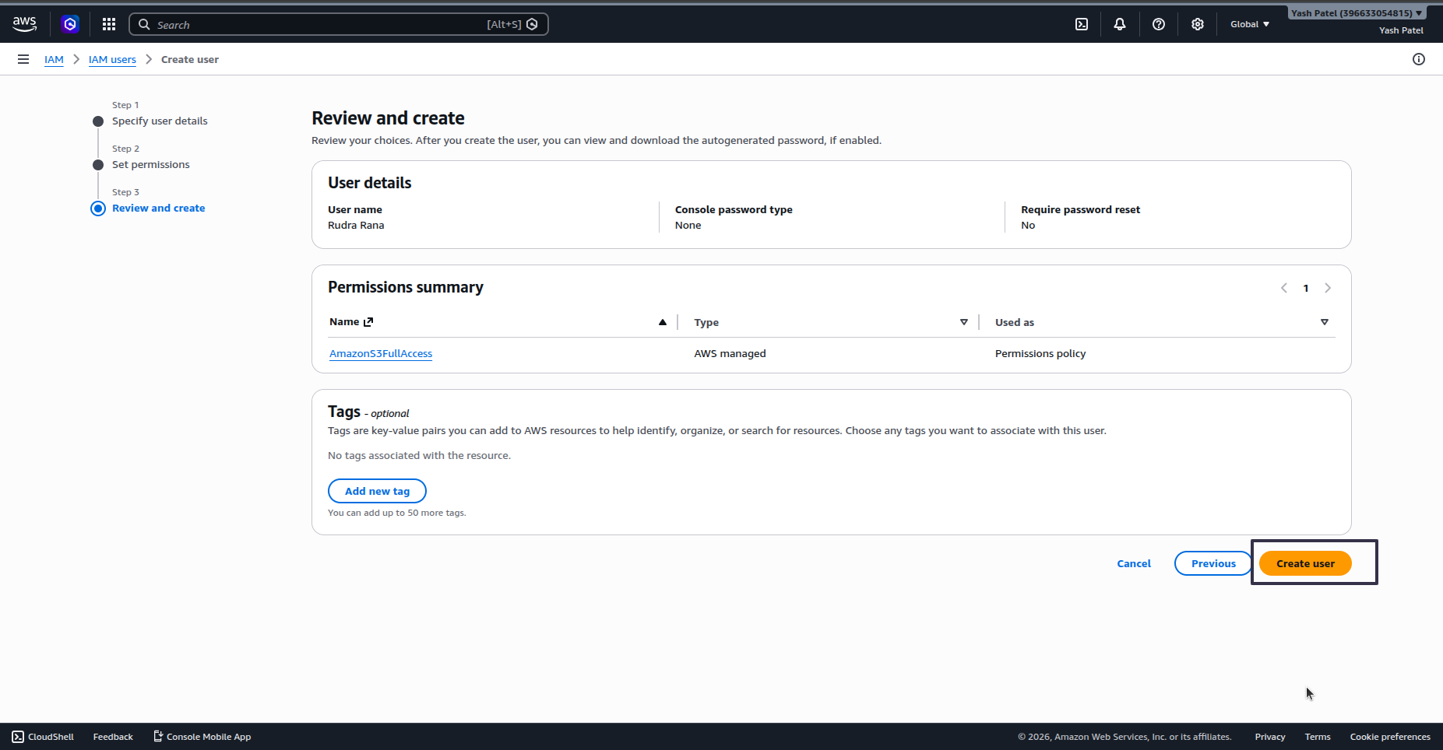The image size is (1443, 750).
Task: Sort the Used as column
Action: click(x=1325, y=322)
